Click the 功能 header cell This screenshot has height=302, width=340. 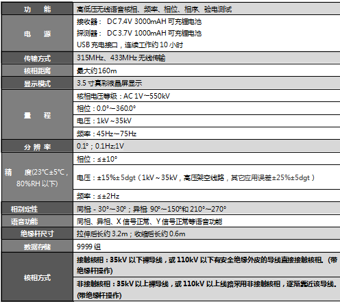pos(37,9)
